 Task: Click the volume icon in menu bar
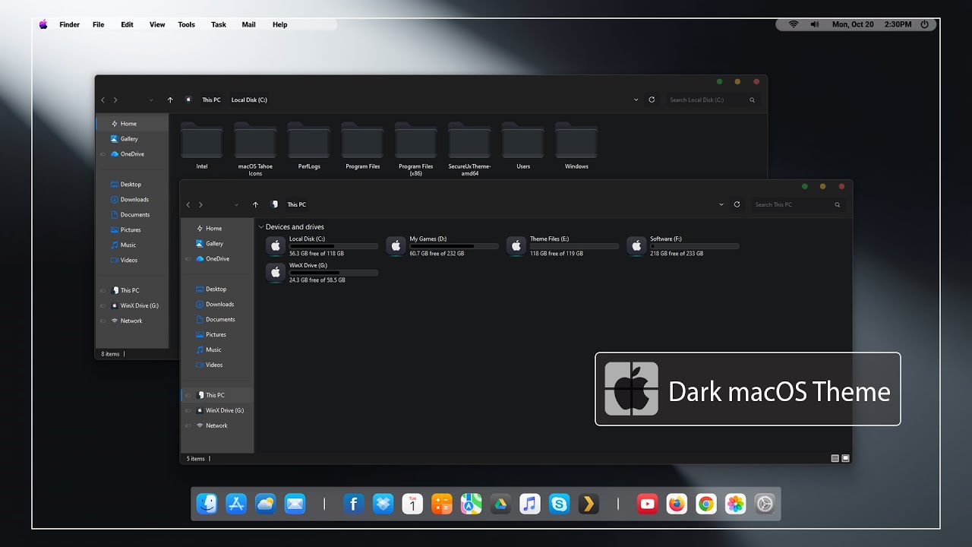pyautogui.click(x=815, y=24)
